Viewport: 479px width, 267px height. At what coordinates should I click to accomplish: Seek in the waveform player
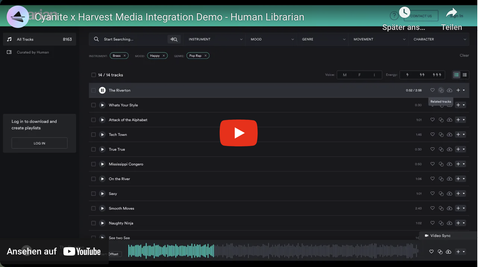tap(273, 251)
